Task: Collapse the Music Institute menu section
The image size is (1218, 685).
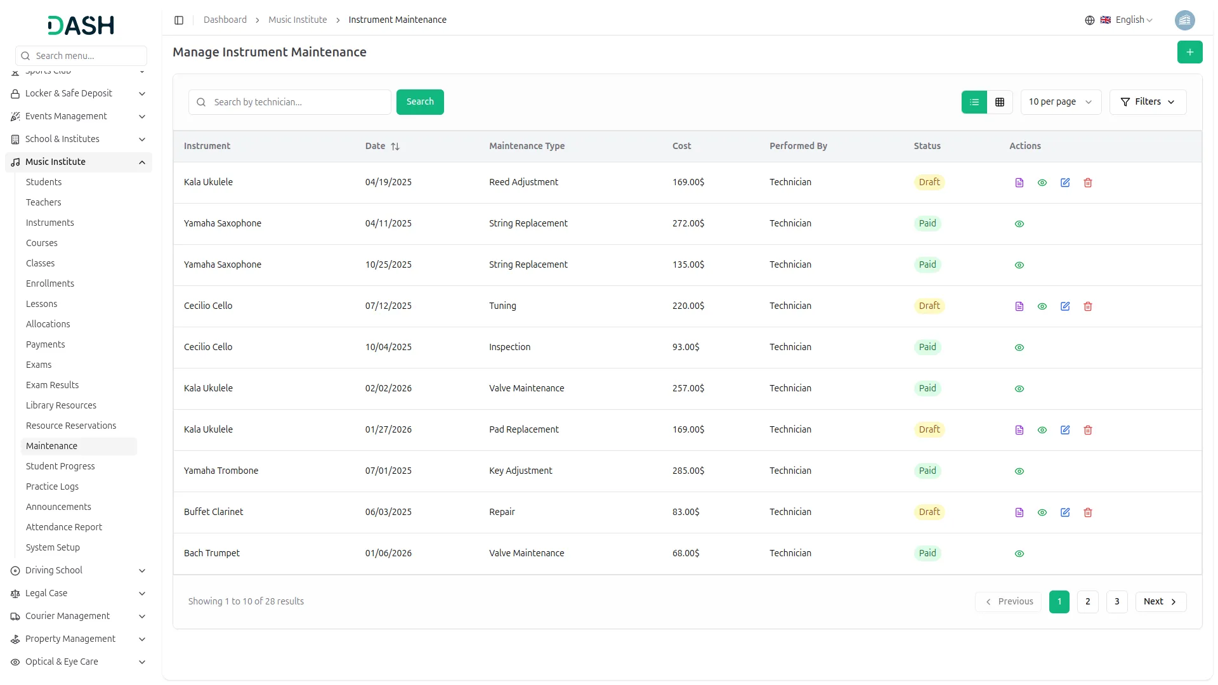Action: point(142,162)
